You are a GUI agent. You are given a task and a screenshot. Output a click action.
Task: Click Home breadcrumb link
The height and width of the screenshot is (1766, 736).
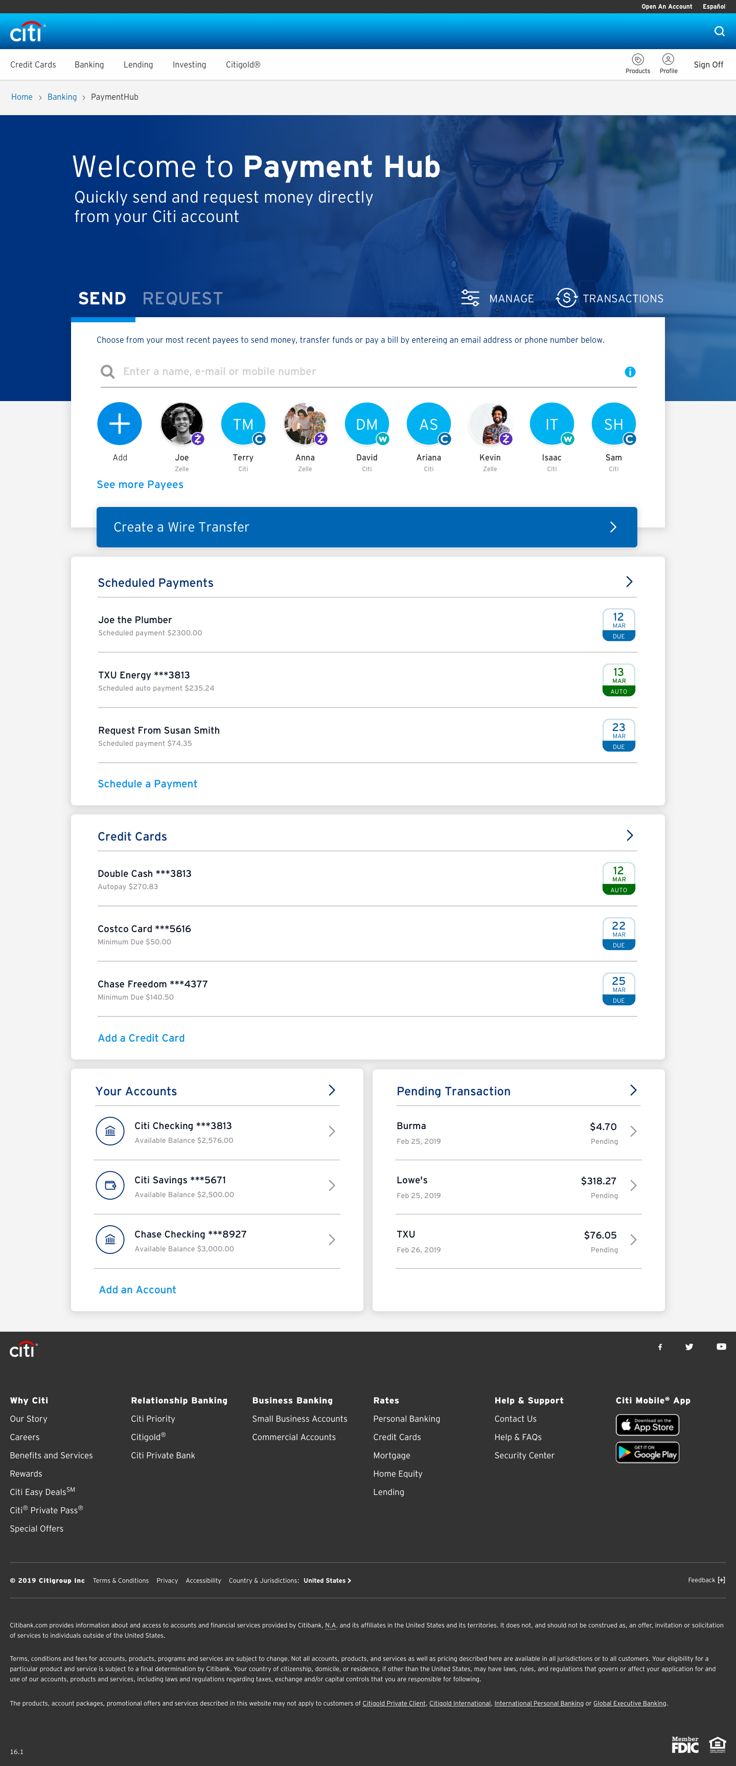pyautogui.click(x=22, y=97)
